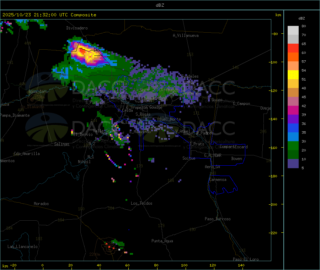Click the Paso_El_Loro location label
320x270 pixels.
tap(246, 259)
